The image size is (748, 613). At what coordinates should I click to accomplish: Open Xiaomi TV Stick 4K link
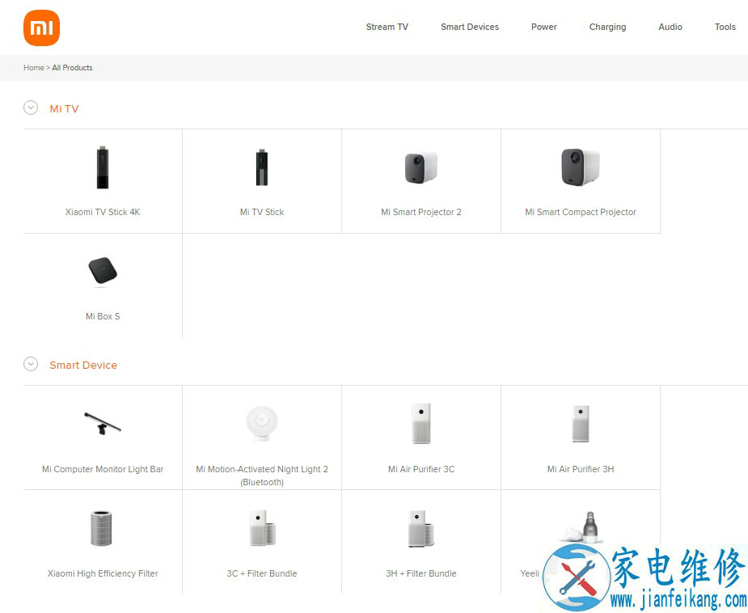pos(103,212)
